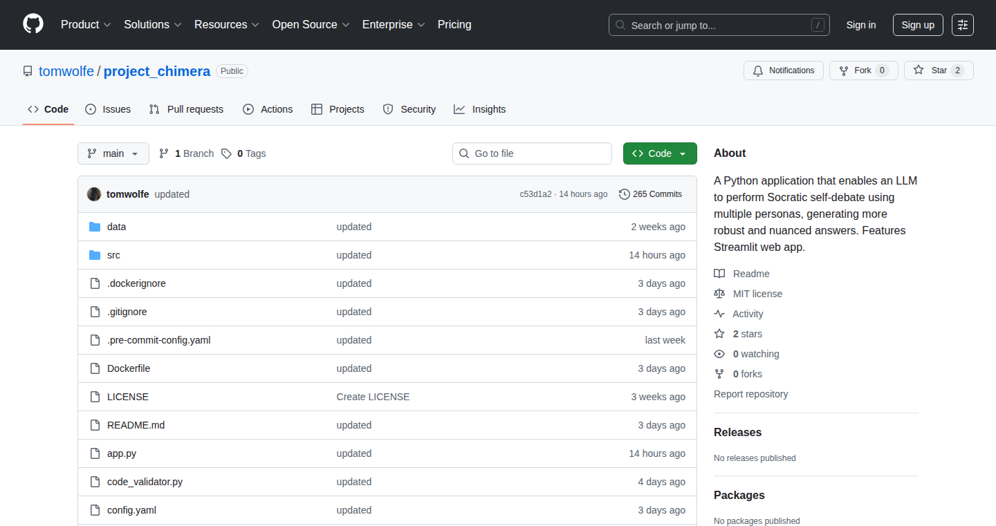Open the Releases section heading
The width and height of the screenshot is (996, 526).
(737, 432)
